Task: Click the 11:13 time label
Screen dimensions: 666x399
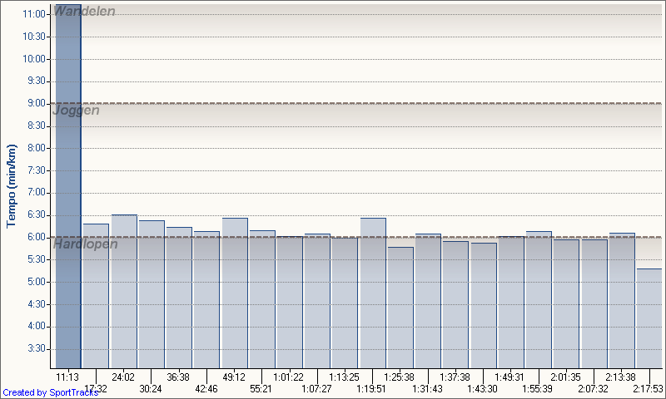Action: tap(67, 377)
